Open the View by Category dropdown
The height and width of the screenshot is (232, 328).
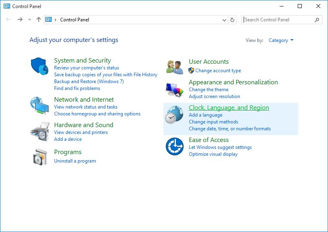click(x=281, y=40)
